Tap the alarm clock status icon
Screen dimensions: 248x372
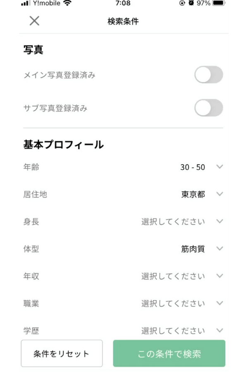click(191, 3)
